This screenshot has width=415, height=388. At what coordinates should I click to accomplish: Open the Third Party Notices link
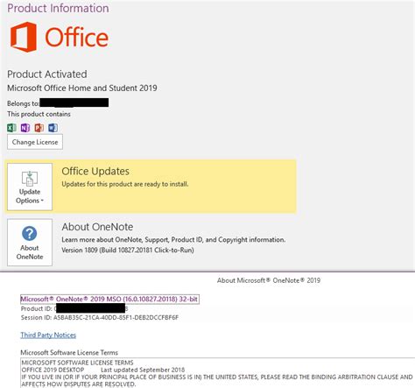[48, 335]
